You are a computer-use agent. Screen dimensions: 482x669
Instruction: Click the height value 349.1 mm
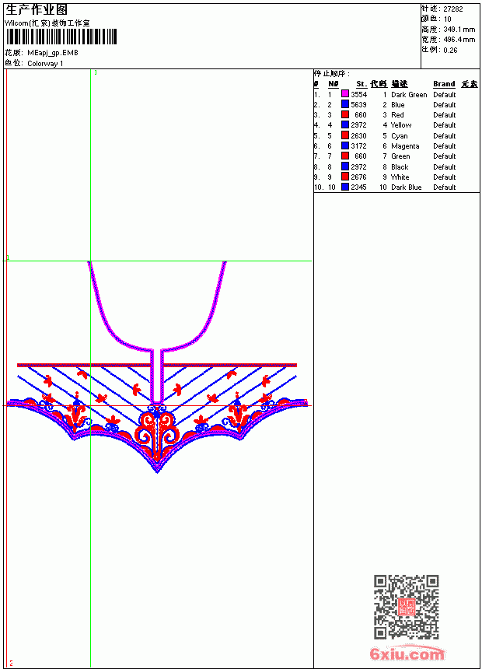(459, 30)
